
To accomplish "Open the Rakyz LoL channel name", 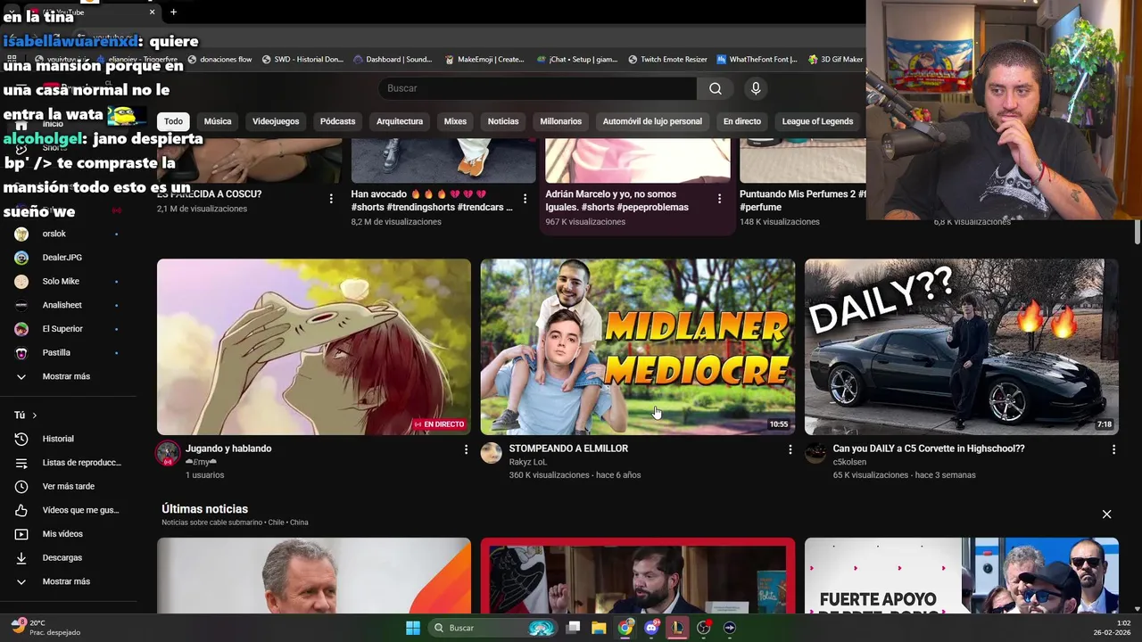I will 527,462.
